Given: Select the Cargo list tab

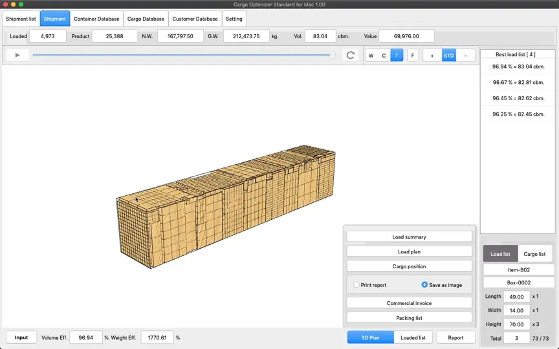Looking at the screenshot, I should pos(534,254).
